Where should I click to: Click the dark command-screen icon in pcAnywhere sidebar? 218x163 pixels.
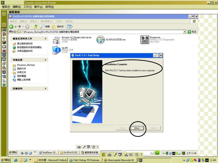(x=4, y=42)
